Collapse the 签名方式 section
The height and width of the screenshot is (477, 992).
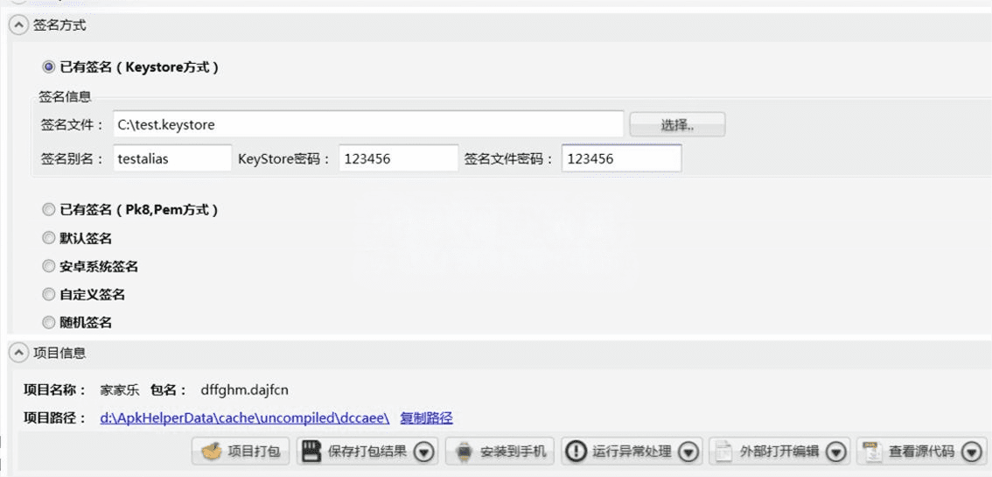17,25
